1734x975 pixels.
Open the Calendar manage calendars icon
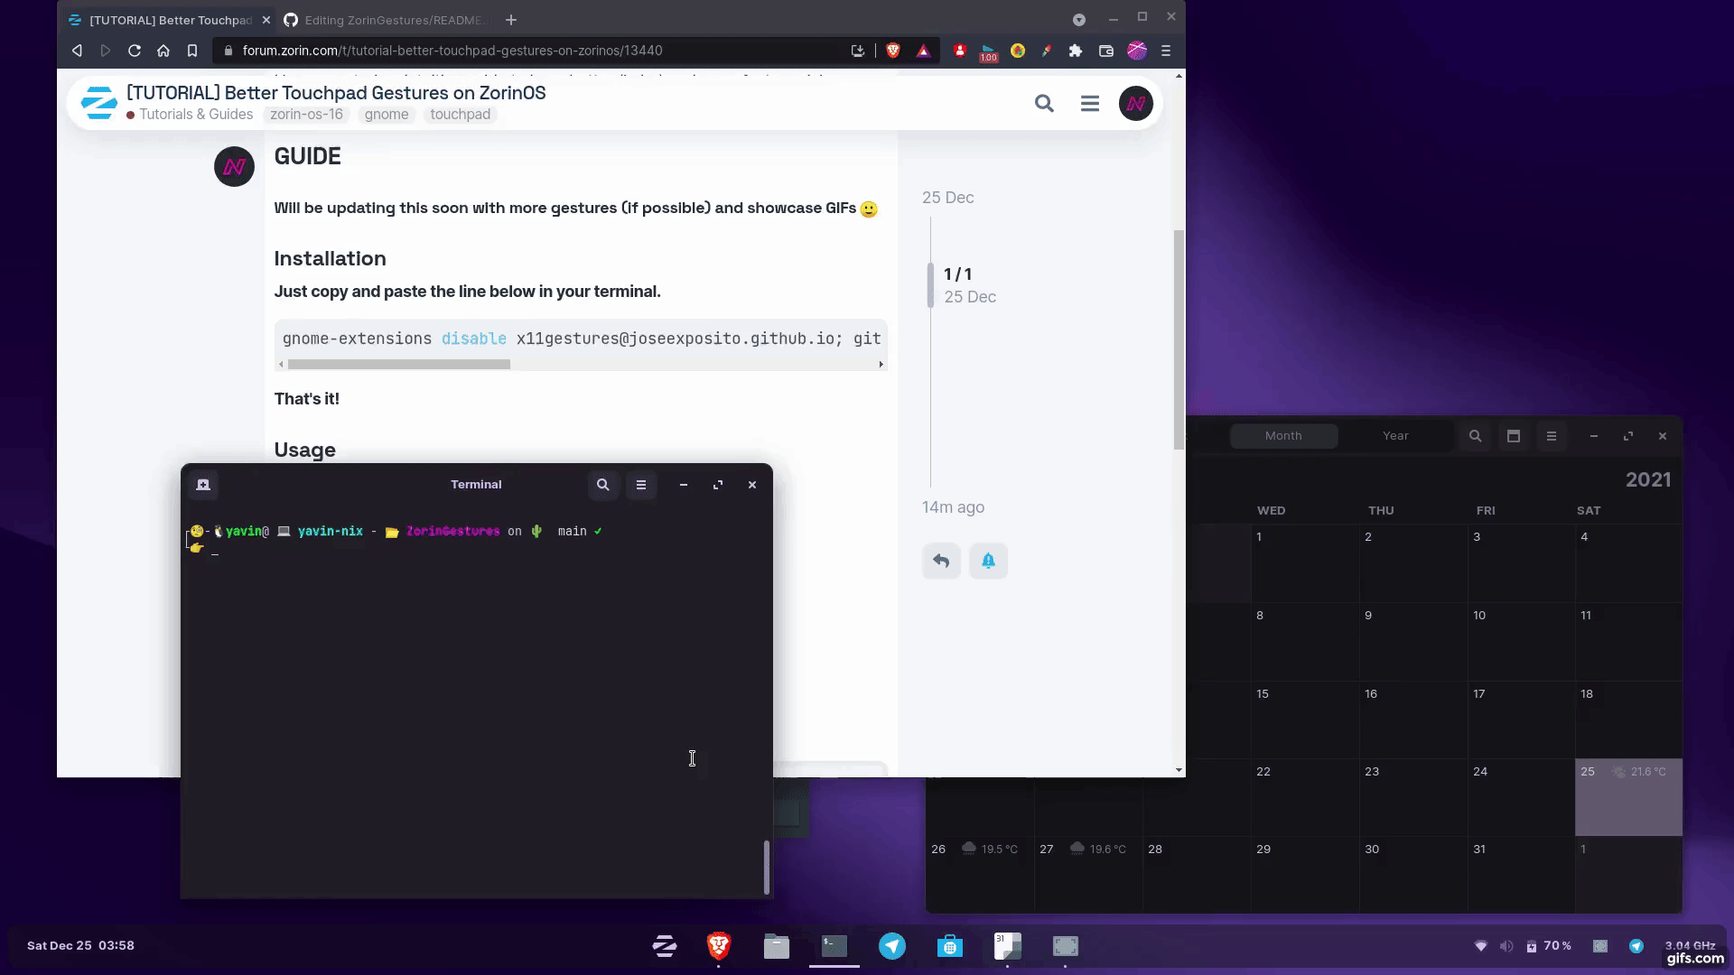1514,436
